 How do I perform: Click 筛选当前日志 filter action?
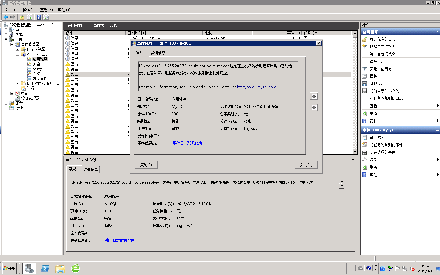(383, 69)
